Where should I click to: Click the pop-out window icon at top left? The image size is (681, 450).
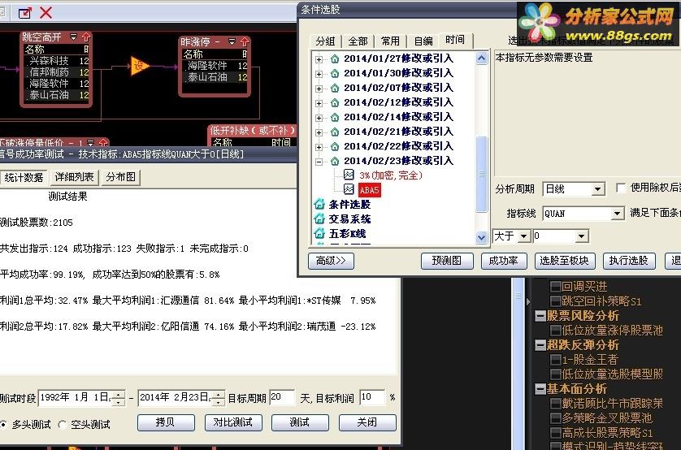pyautogui.click(x=24, y=13)
